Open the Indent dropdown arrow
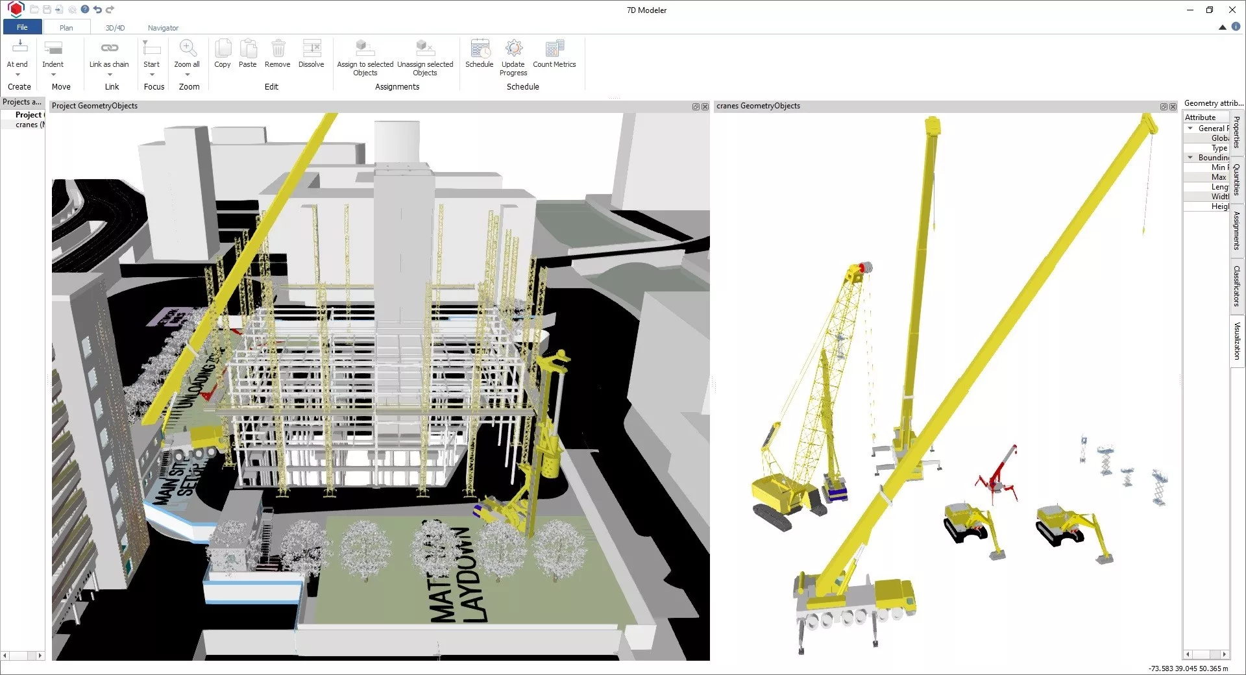This screenshot has width=1246, height=675. point(53,75)
